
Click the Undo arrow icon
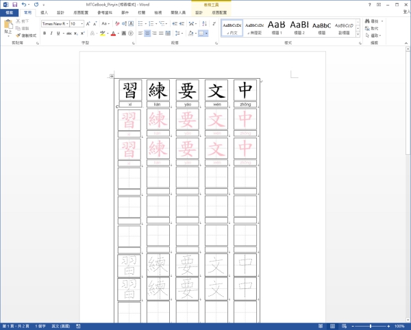tap(24, 4)
